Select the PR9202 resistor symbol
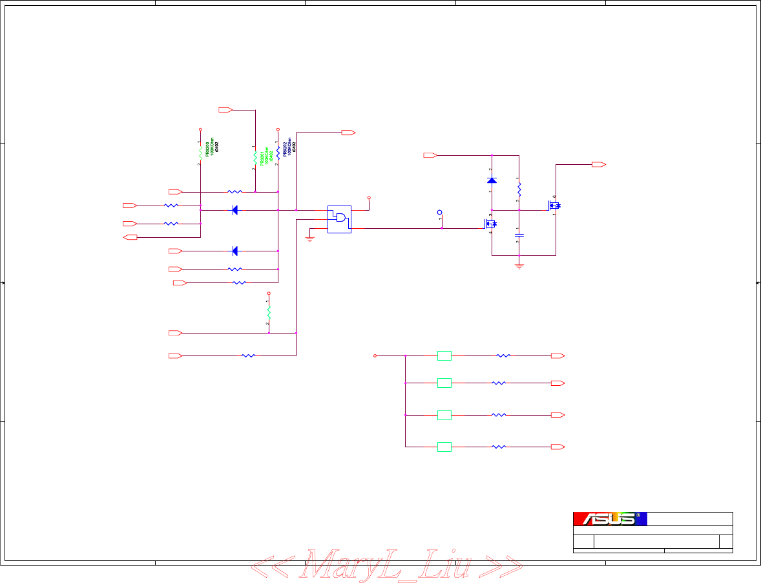 (278, 153)
